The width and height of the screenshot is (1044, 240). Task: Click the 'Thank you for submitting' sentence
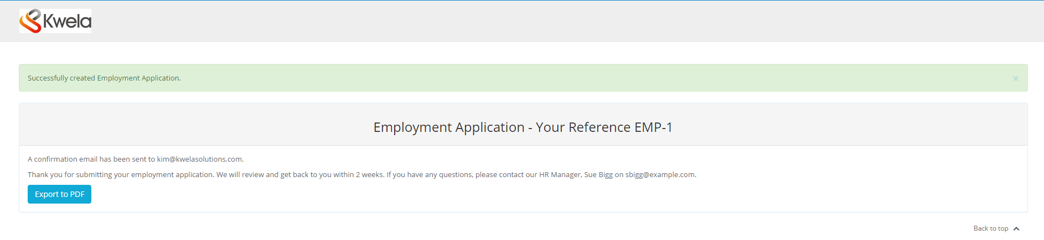click(121, 175)
